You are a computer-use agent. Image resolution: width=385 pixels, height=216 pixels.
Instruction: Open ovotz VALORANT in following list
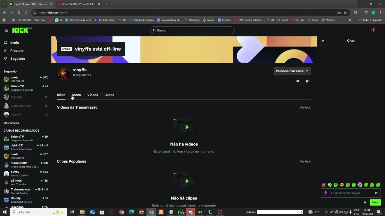(26, 79)
